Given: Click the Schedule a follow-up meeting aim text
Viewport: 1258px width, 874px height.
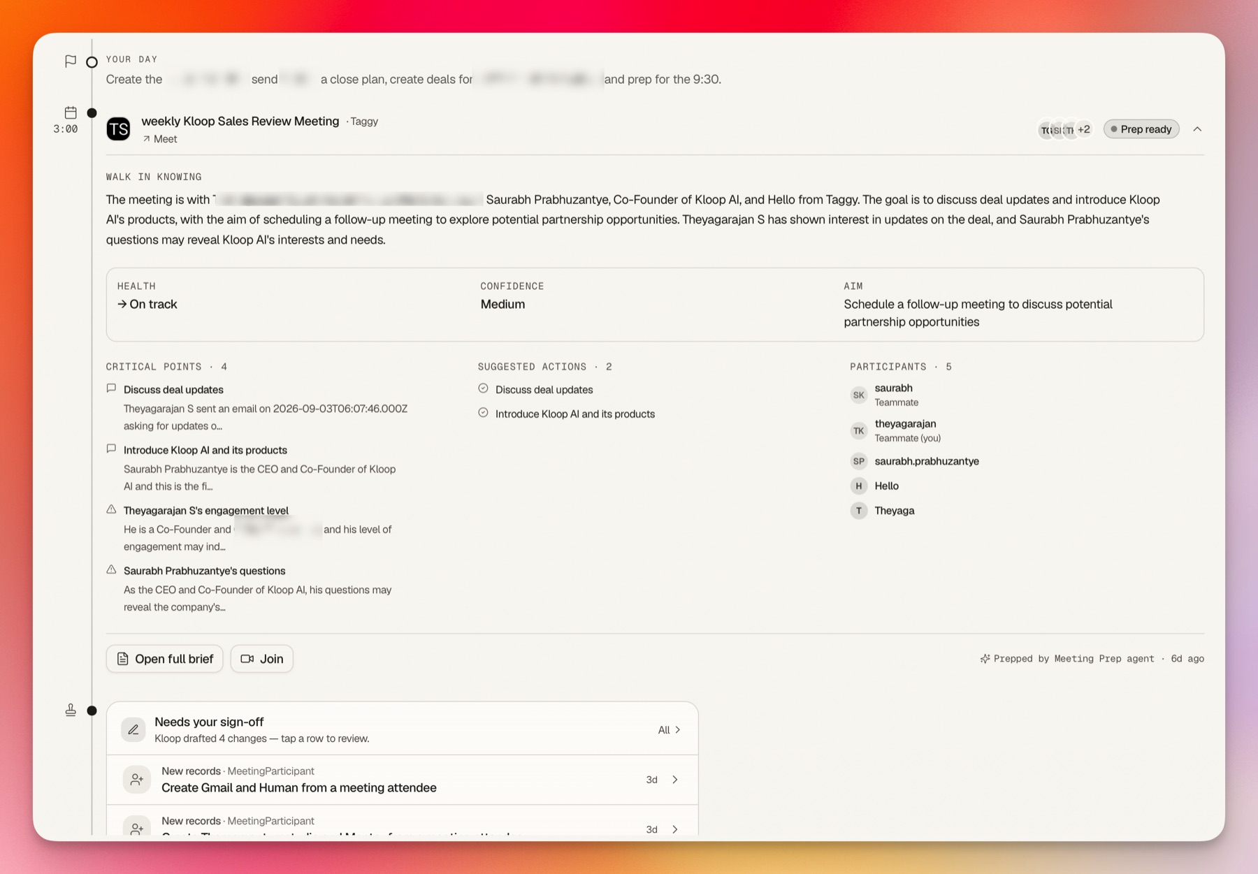Looking at the screenshot, I should 978,313.
